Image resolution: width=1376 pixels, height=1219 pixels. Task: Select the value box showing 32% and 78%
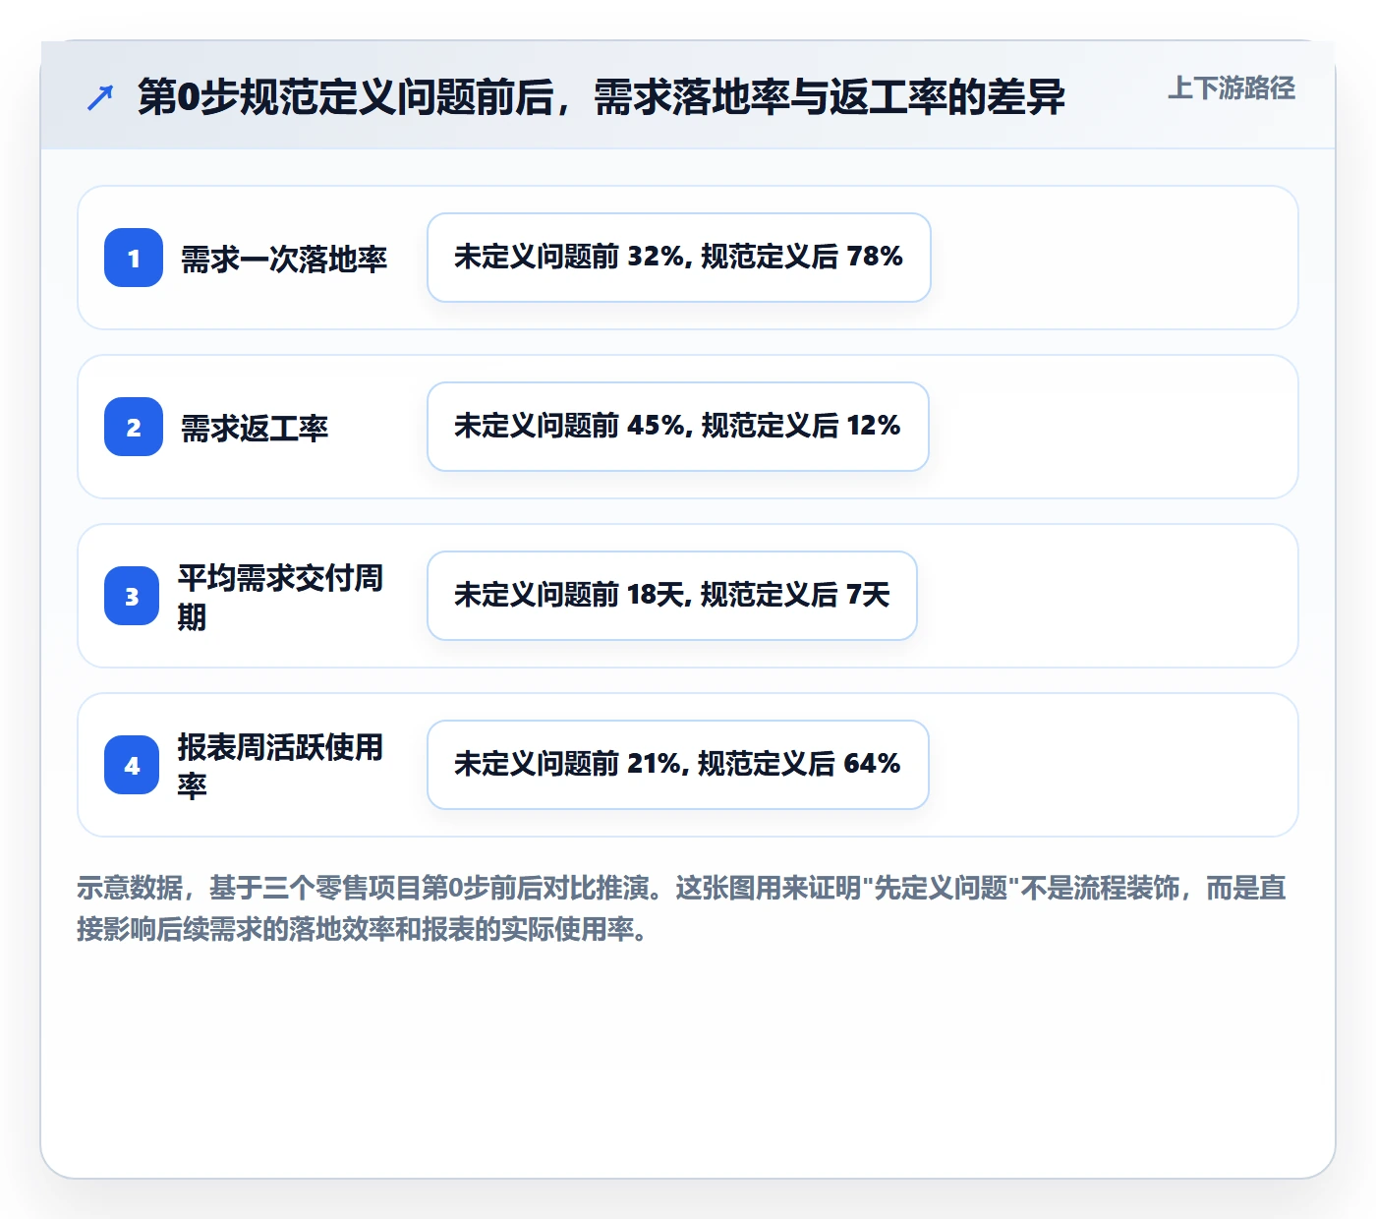[x=679, y=258]
